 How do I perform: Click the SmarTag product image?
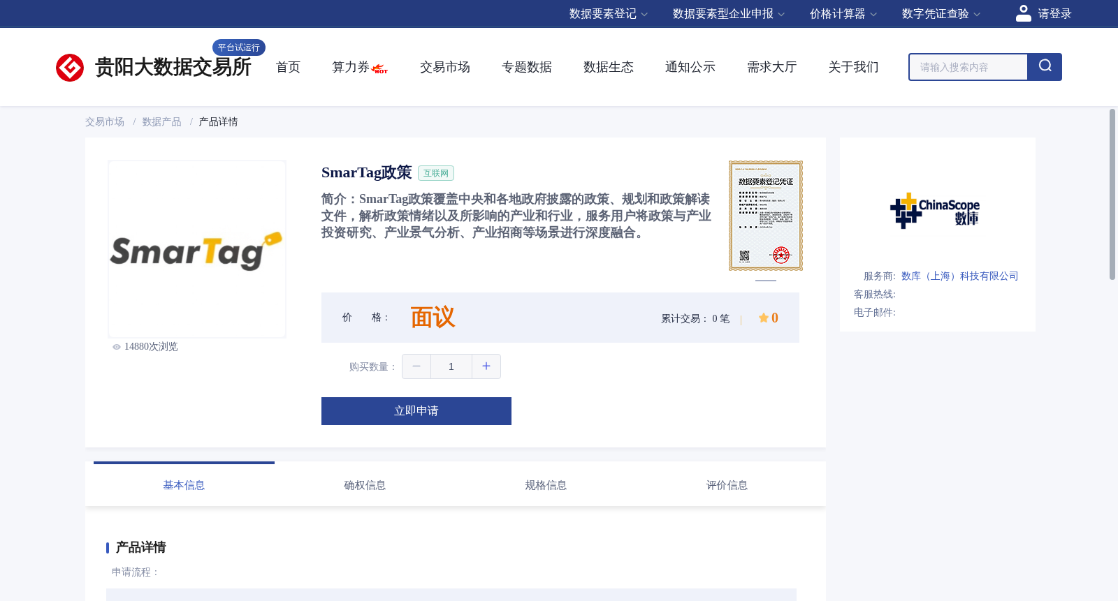pos(197,249)
